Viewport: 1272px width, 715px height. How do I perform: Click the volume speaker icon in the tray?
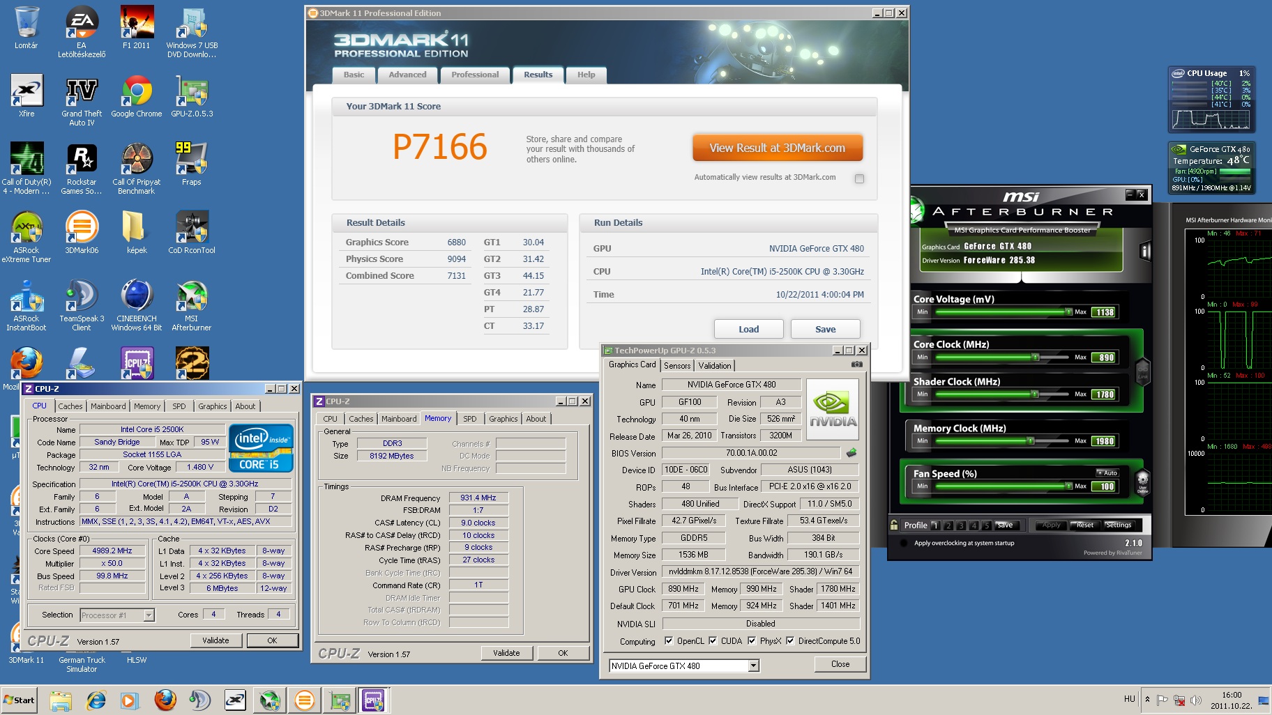tap(1196, 700)
